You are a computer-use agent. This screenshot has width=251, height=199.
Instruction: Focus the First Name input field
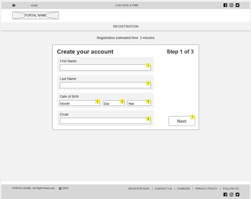coord(105,68)
